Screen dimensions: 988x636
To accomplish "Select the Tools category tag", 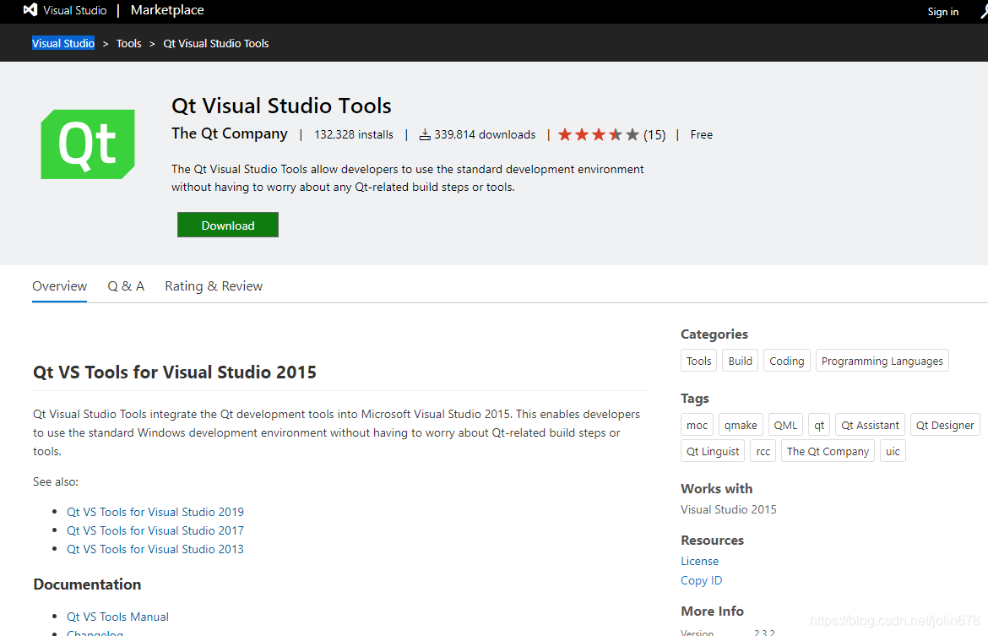I will 699,361.
